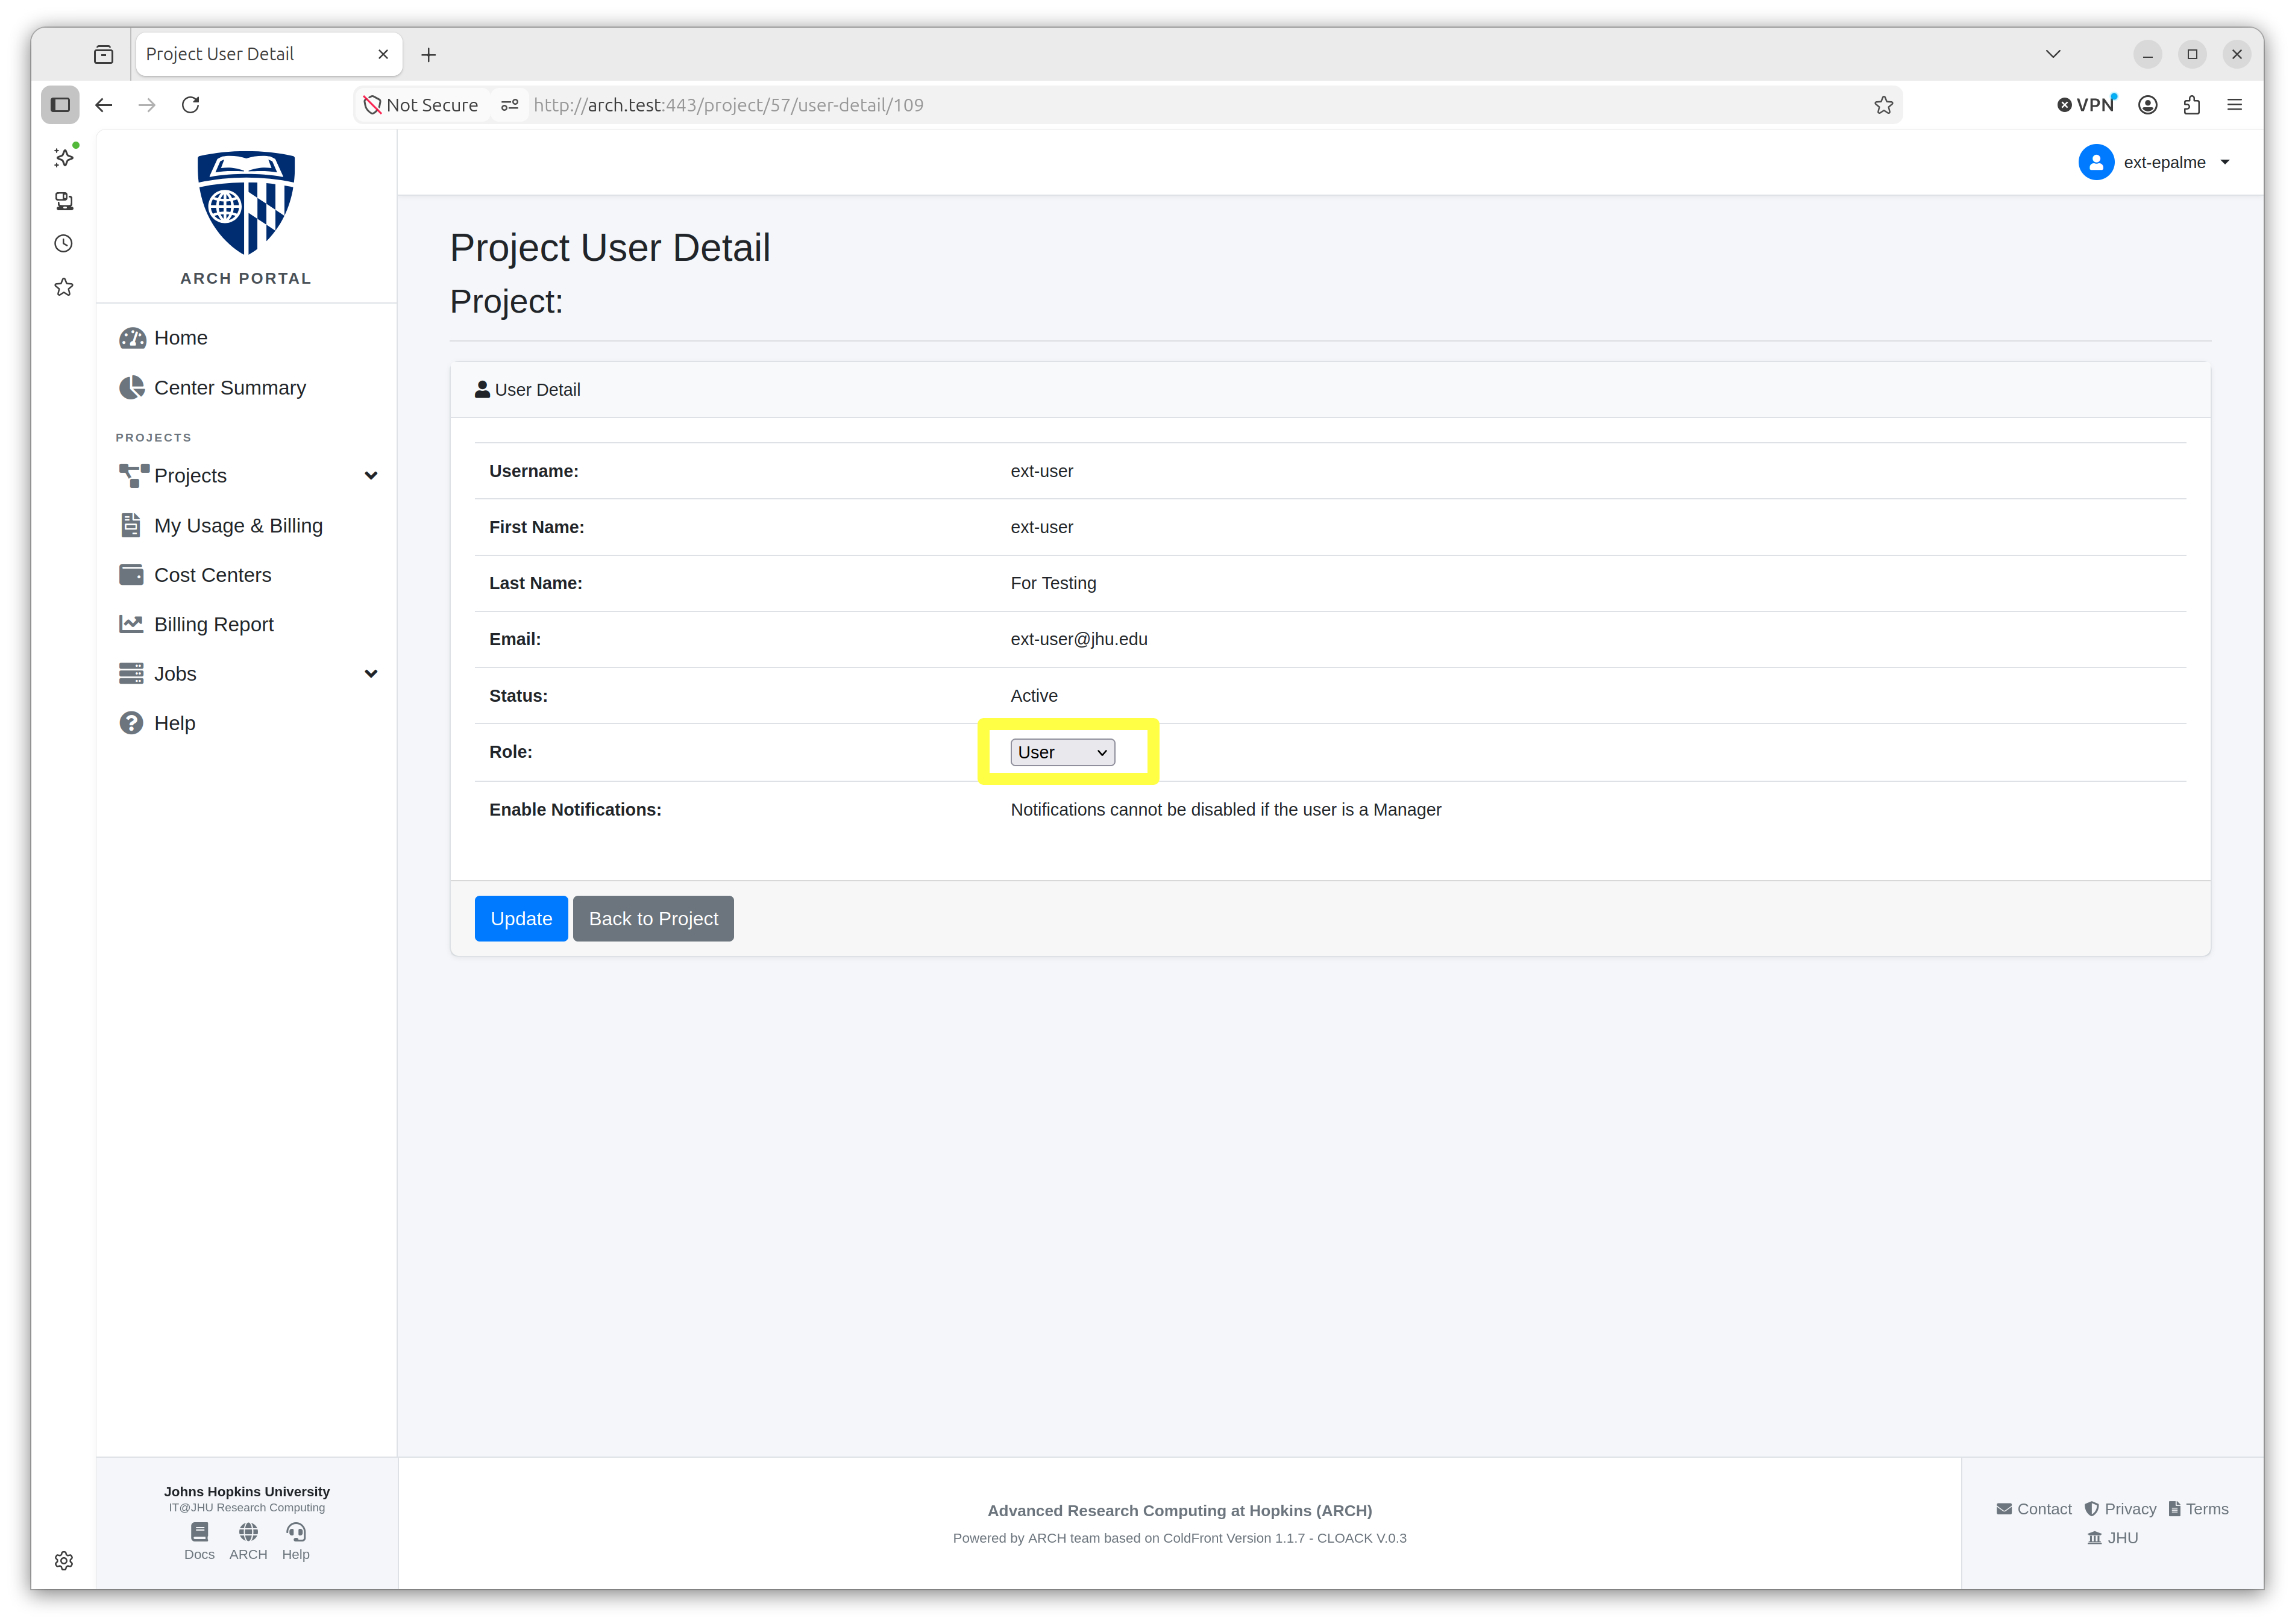The height and width of the screenshot is (1624, 2295).
Task: Click the Update button
Action: (521, 918)
